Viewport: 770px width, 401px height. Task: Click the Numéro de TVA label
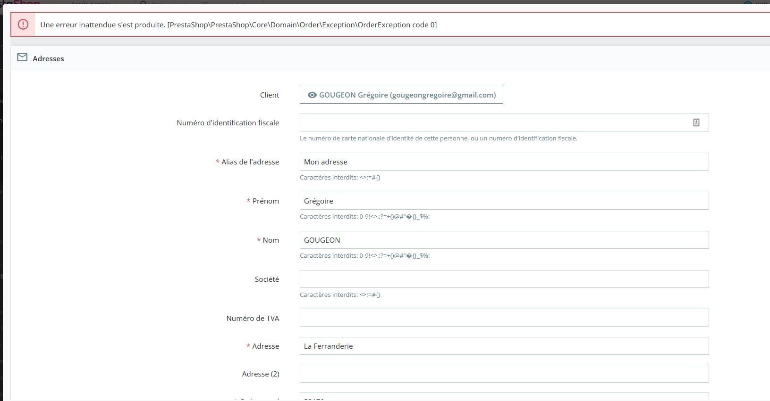click(253, 318)
